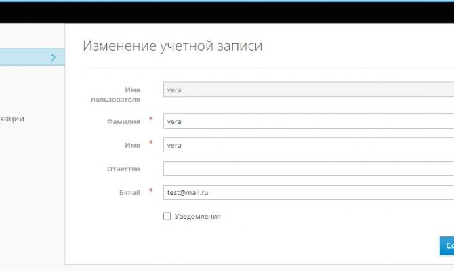This screenshot has width=454, height=271.
Task: Click the "Изменение учетной записи" heading
Action: pos(172,46)
